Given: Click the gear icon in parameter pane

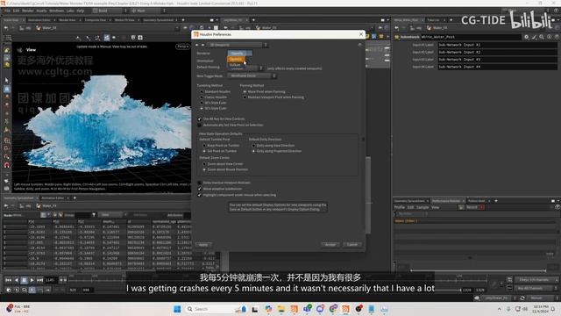Looking at the screenshot, I should coord(526,37).
